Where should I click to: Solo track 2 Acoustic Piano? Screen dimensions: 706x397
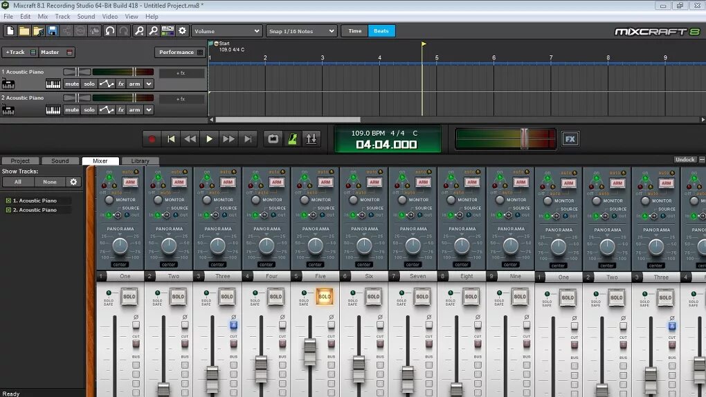(89, 110)
